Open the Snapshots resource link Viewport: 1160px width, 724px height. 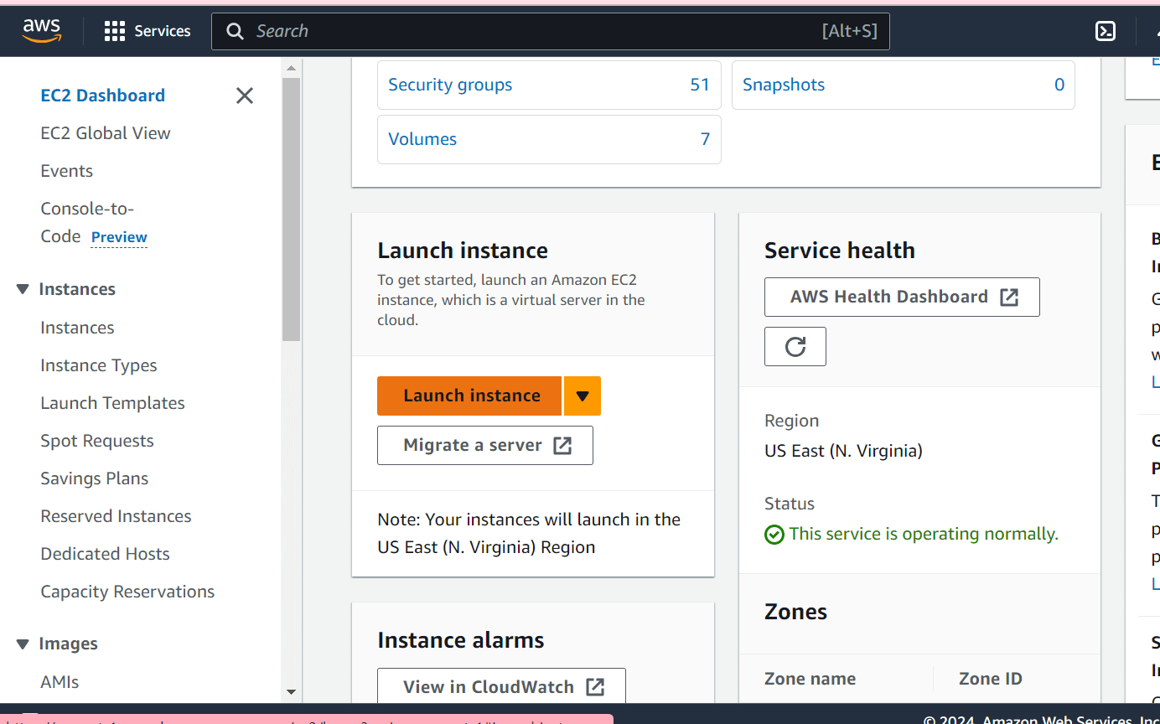pyautogui.click(x=783, y=85)
